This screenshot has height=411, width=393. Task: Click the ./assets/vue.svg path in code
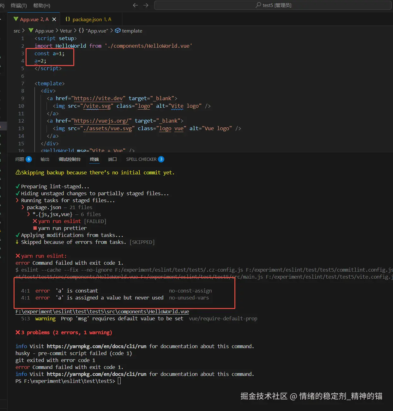[x=107, y=128]
